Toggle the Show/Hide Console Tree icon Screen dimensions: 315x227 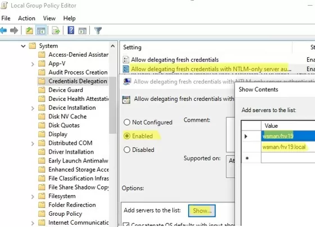tap(41, 31)
